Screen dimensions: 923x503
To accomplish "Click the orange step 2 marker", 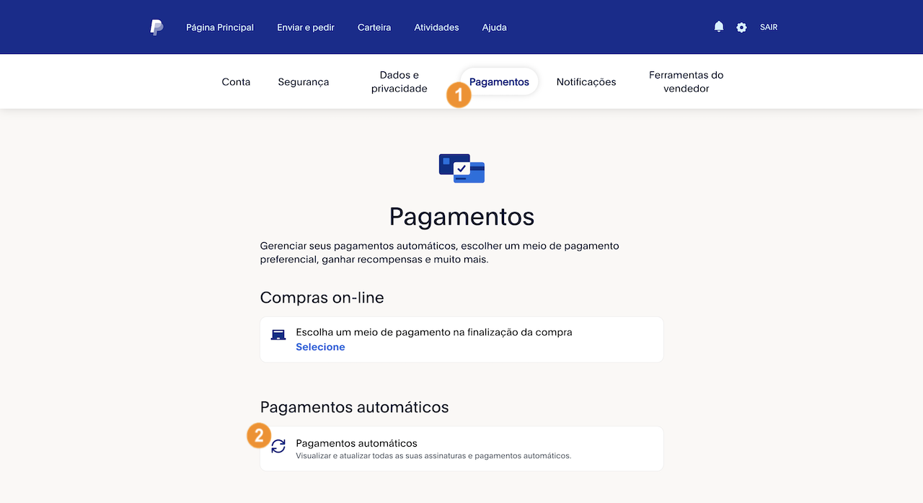I will 258,436.
